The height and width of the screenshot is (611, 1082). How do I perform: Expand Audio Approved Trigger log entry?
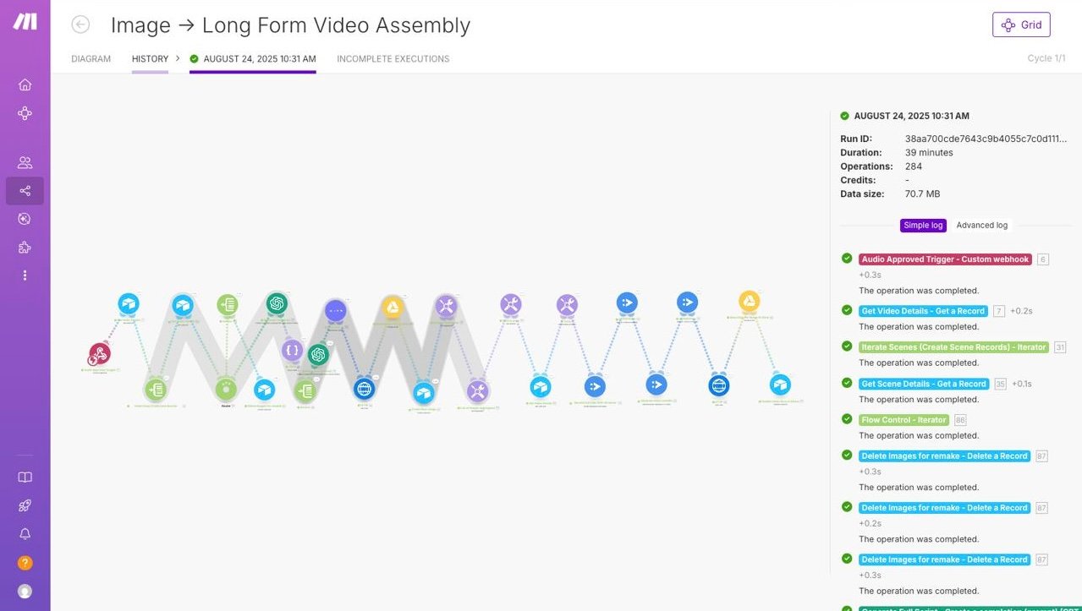tap(945, 259)
